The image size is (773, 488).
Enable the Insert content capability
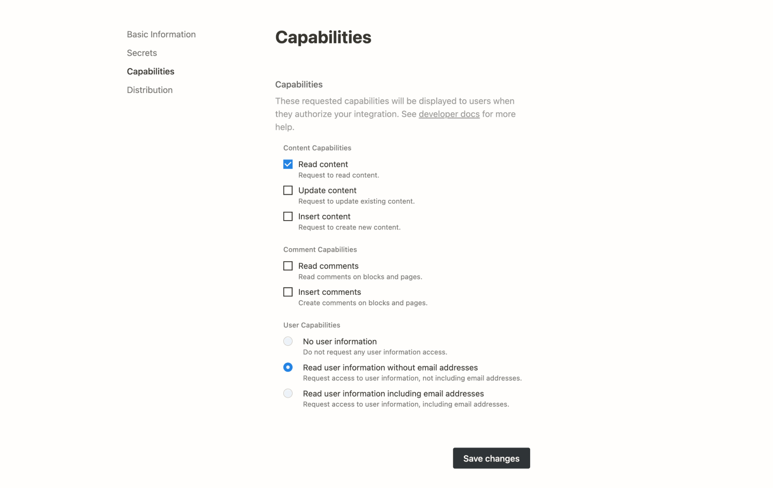[288, 216]
